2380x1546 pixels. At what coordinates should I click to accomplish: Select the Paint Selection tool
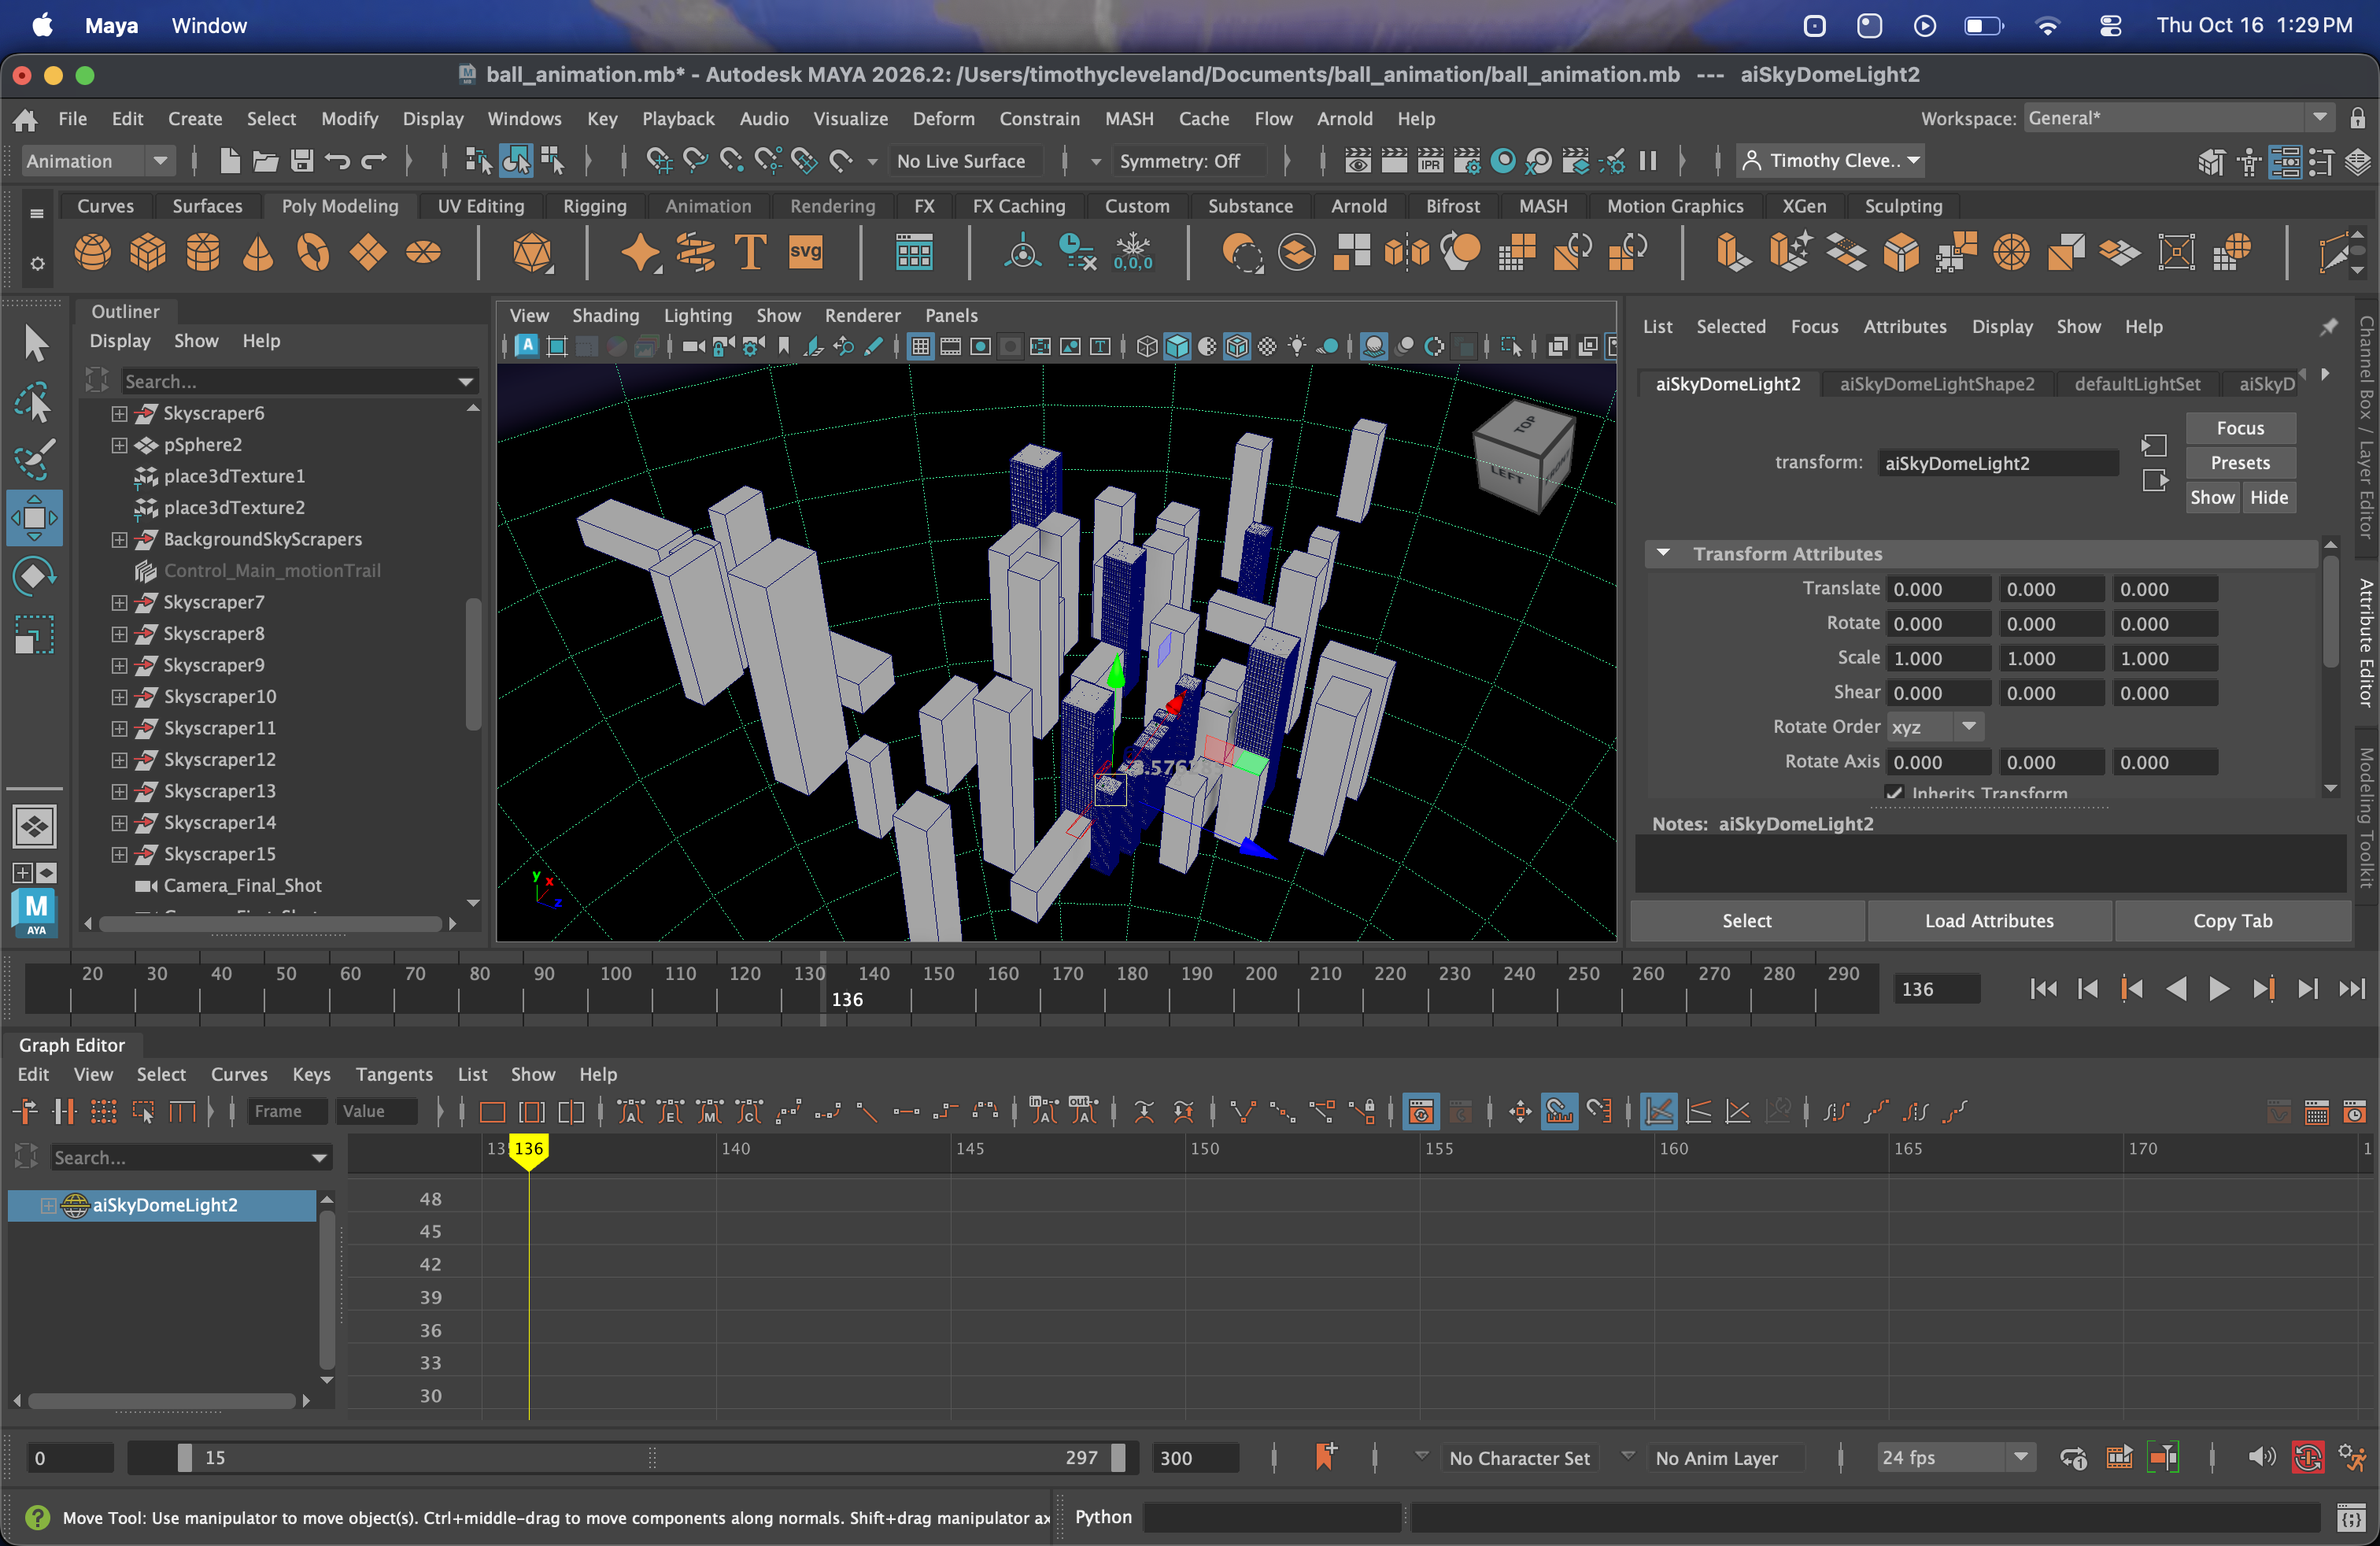click(34, 460)
